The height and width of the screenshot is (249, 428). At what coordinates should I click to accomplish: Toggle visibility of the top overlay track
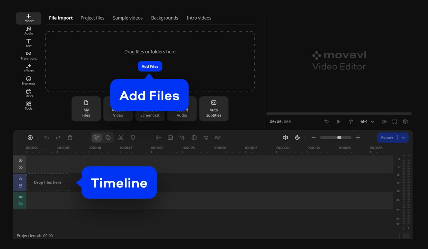click(20, 161)
